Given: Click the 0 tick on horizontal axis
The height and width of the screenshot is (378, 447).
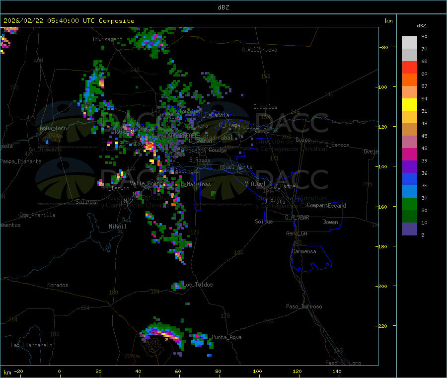Looking at the screenshot, I should (x=59, y=371).
